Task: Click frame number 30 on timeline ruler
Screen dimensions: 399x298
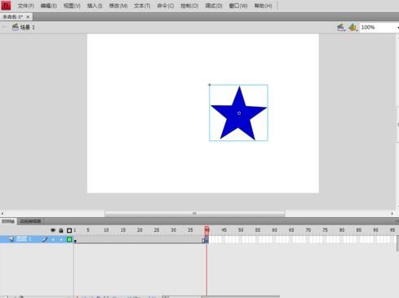Action: pos(174,230)
